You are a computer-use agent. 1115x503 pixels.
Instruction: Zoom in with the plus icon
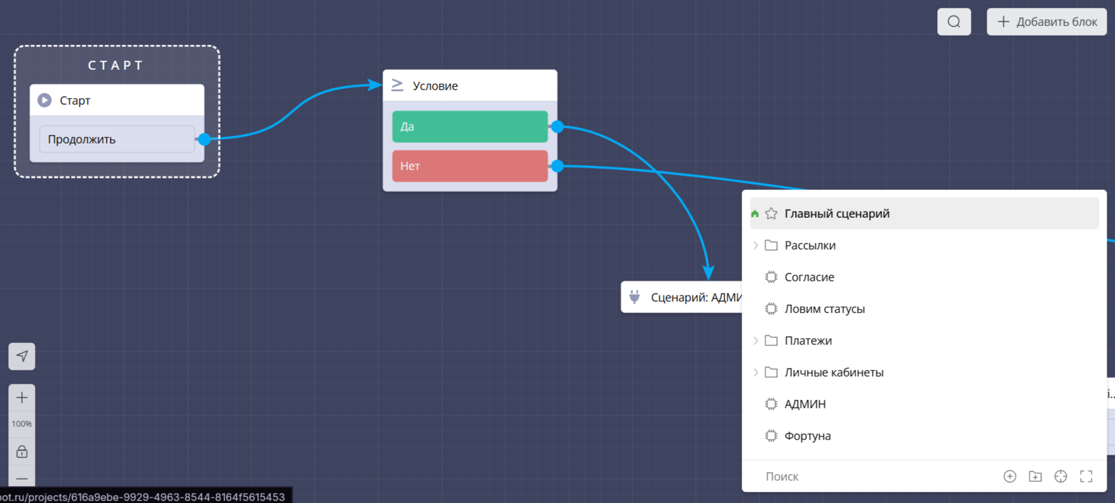22,398
